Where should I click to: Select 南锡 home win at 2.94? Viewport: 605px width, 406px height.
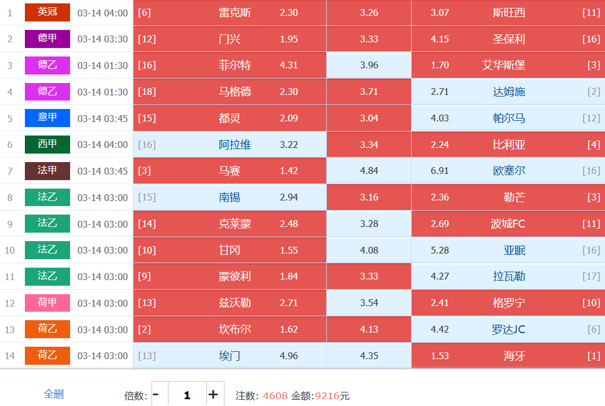[x=230, y=197]
